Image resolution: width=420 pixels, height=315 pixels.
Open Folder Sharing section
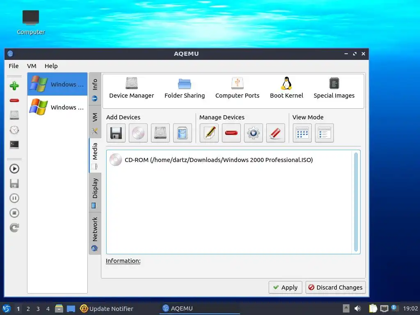click(185, 88)
